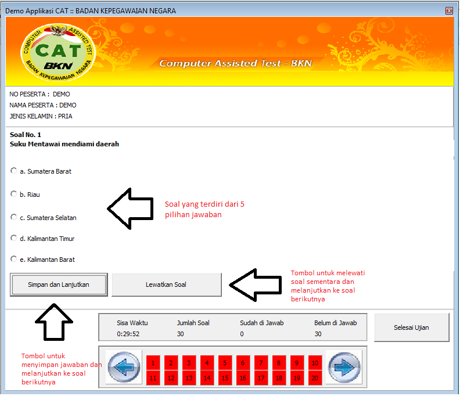
Task: Click the Computer Assisted Test - BKN banner title
Action: (x=235, y=63)
